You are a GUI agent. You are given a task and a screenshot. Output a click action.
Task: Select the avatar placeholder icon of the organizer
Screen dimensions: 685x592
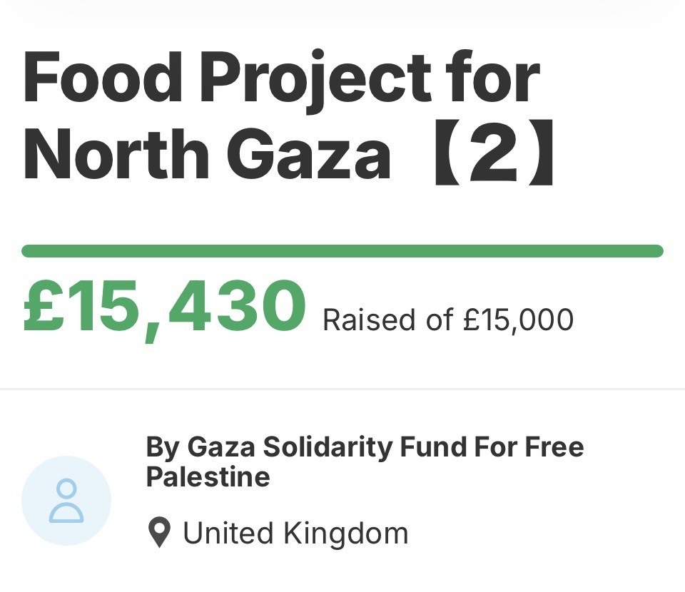click(67, 500)
